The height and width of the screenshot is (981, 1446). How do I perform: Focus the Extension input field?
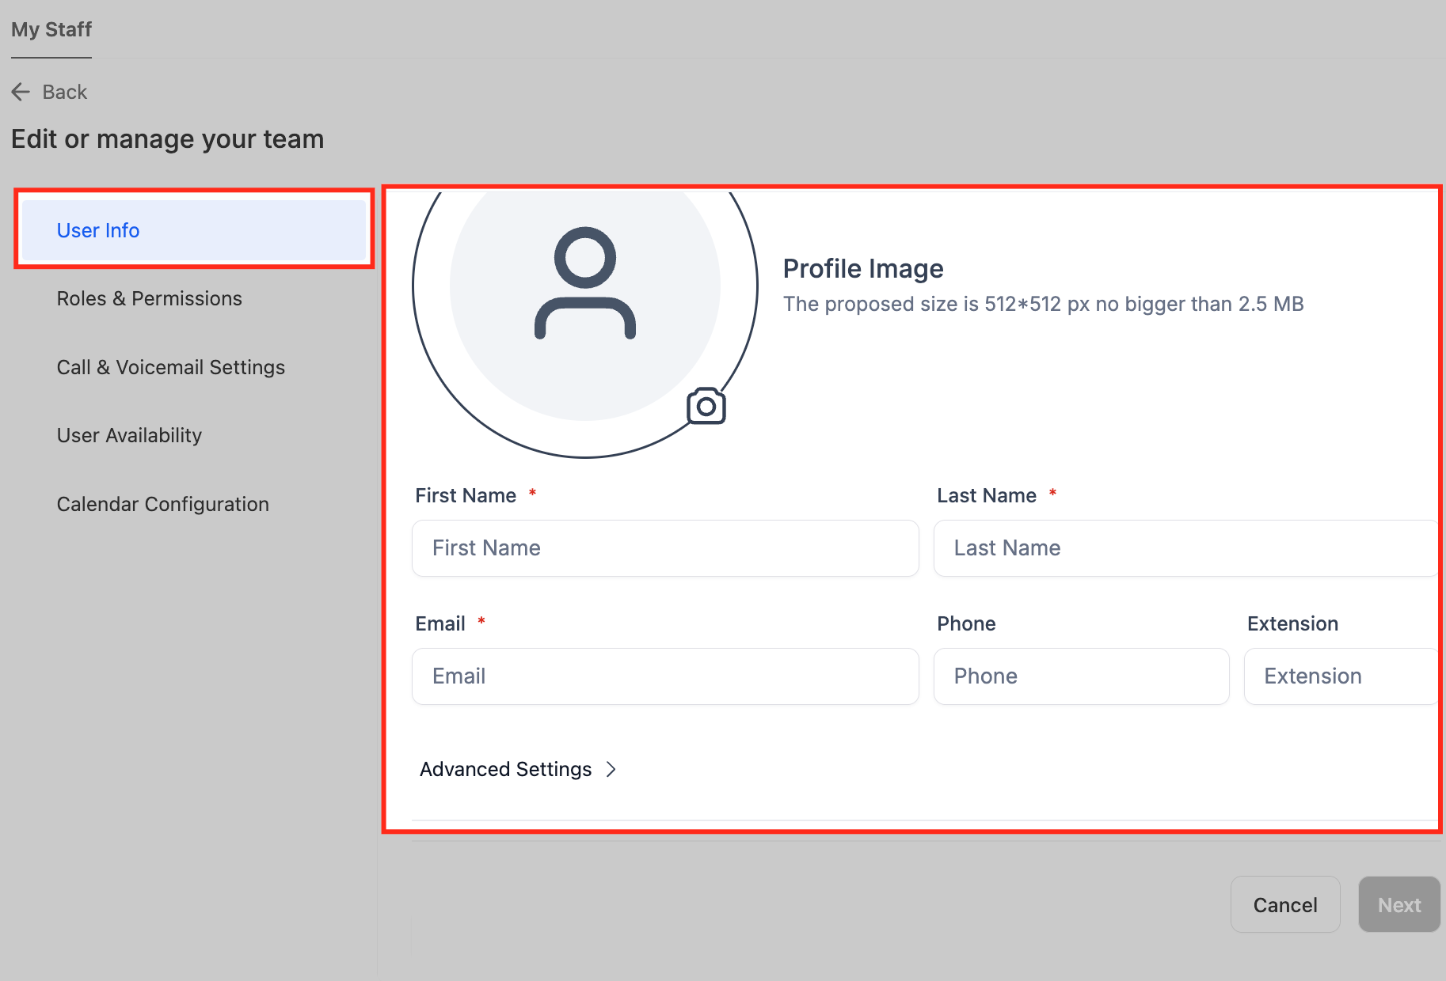click(x=1341, y=676)
